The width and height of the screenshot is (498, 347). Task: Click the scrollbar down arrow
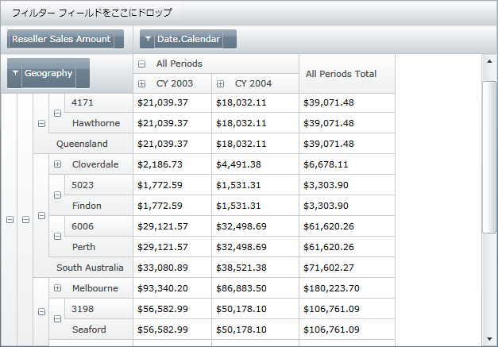488,338
